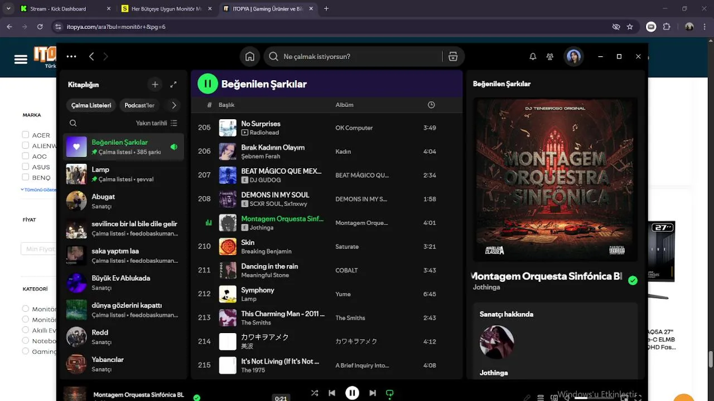Pause Beğenilen Şarkılar with green header button
This screenshot has height=401, width=714.
tap(208, 84)
